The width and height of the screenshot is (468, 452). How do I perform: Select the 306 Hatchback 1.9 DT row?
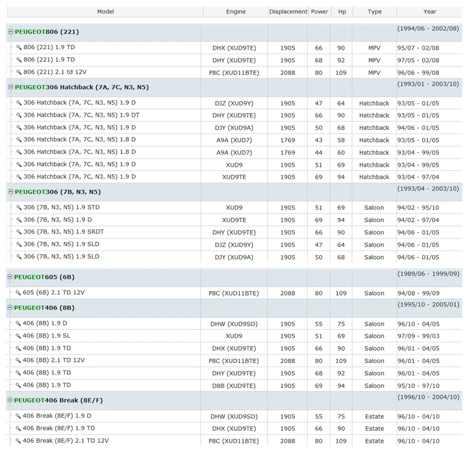[235, 115]
